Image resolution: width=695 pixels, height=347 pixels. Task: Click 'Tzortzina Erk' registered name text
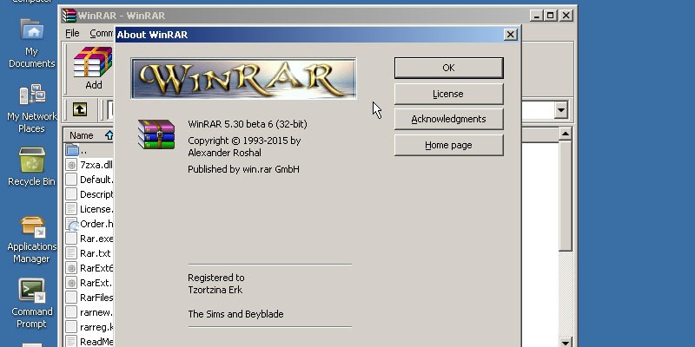(215, 290)
